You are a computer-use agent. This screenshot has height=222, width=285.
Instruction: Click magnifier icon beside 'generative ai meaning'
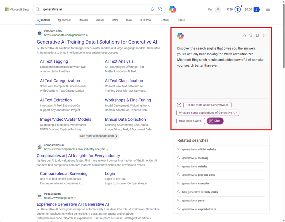tap(179, 158)
